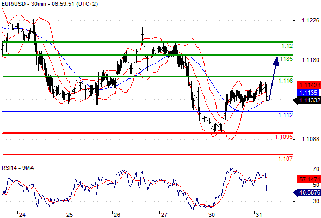This screenshot has height=218, width=321.
Task: Select the red 1.107 support label
Action: click(286, 159)
